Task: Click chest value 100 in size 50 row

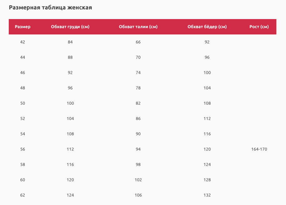Action: pos(70,103)
